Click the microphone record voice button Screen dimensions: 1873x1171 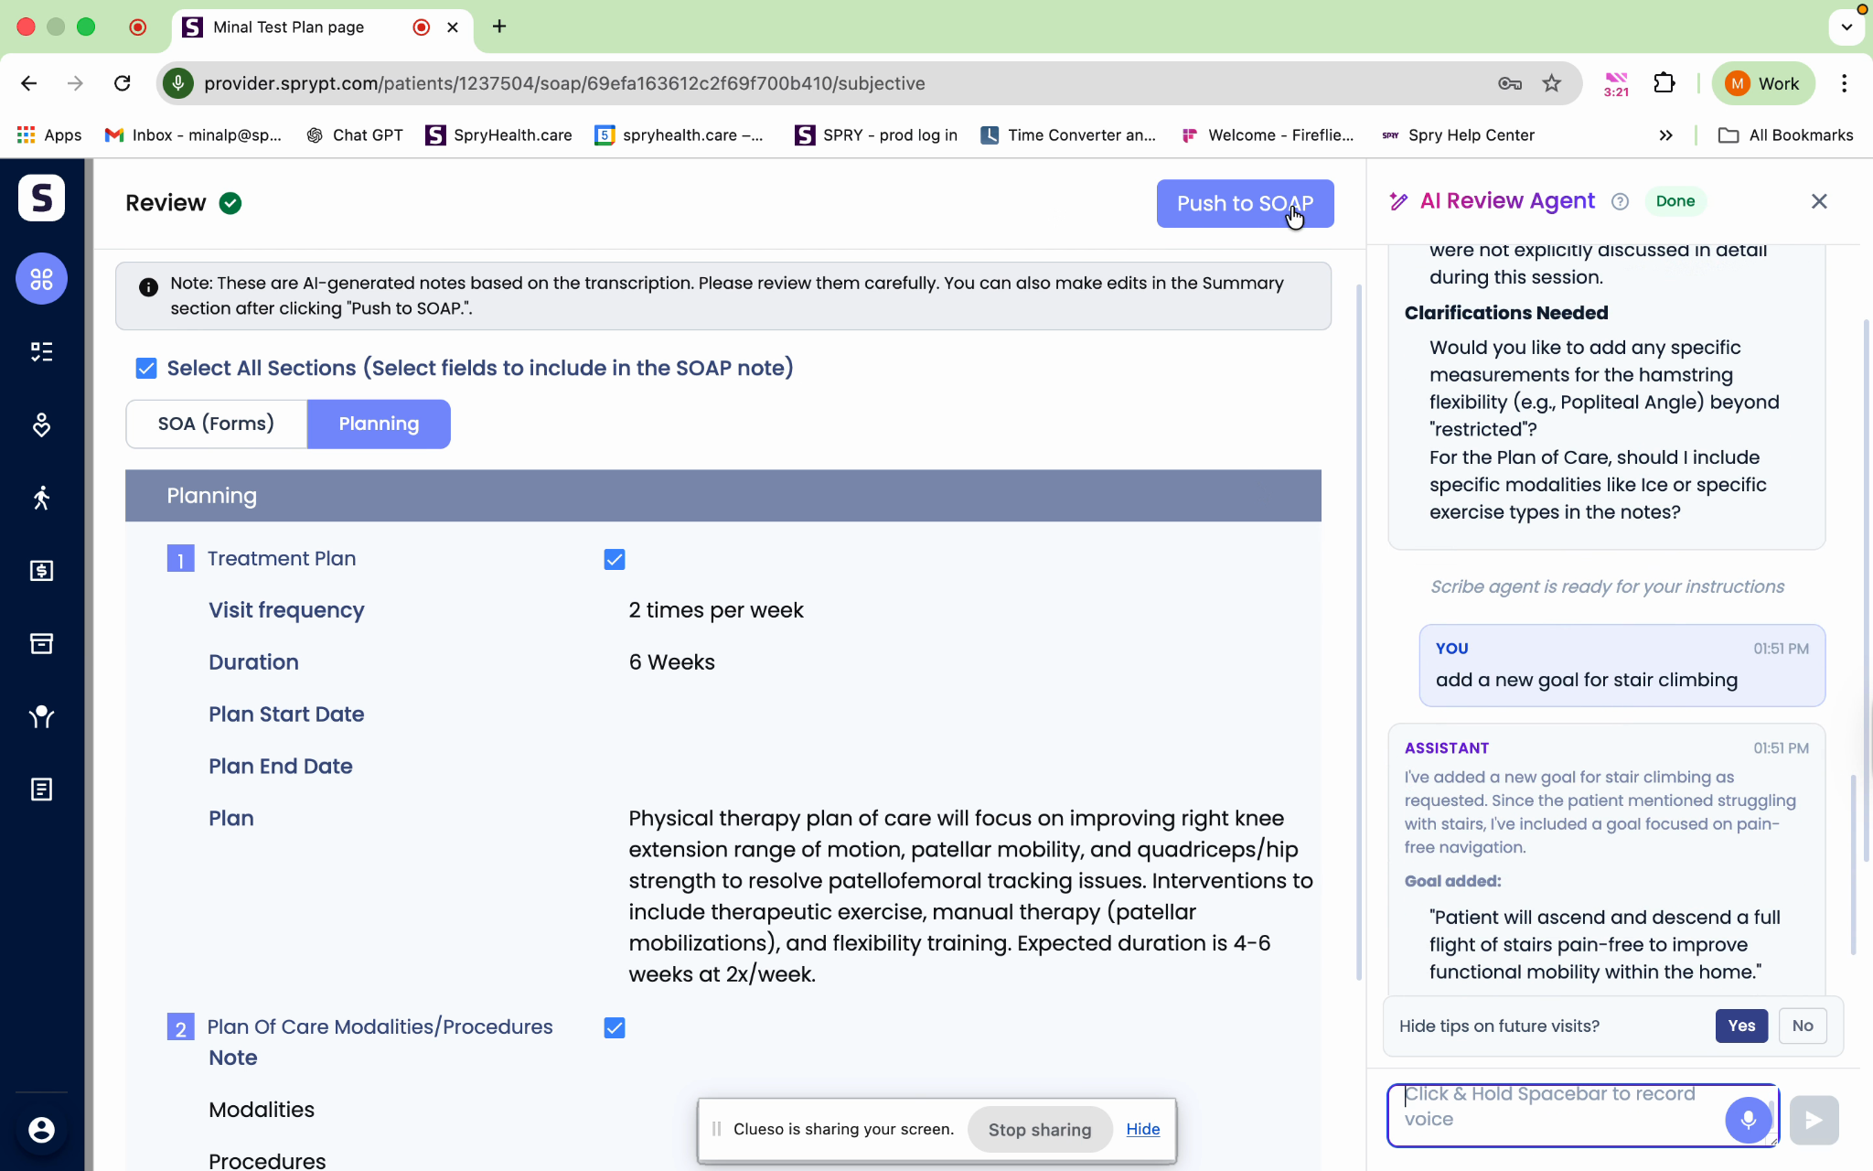pos(1748,1120)
